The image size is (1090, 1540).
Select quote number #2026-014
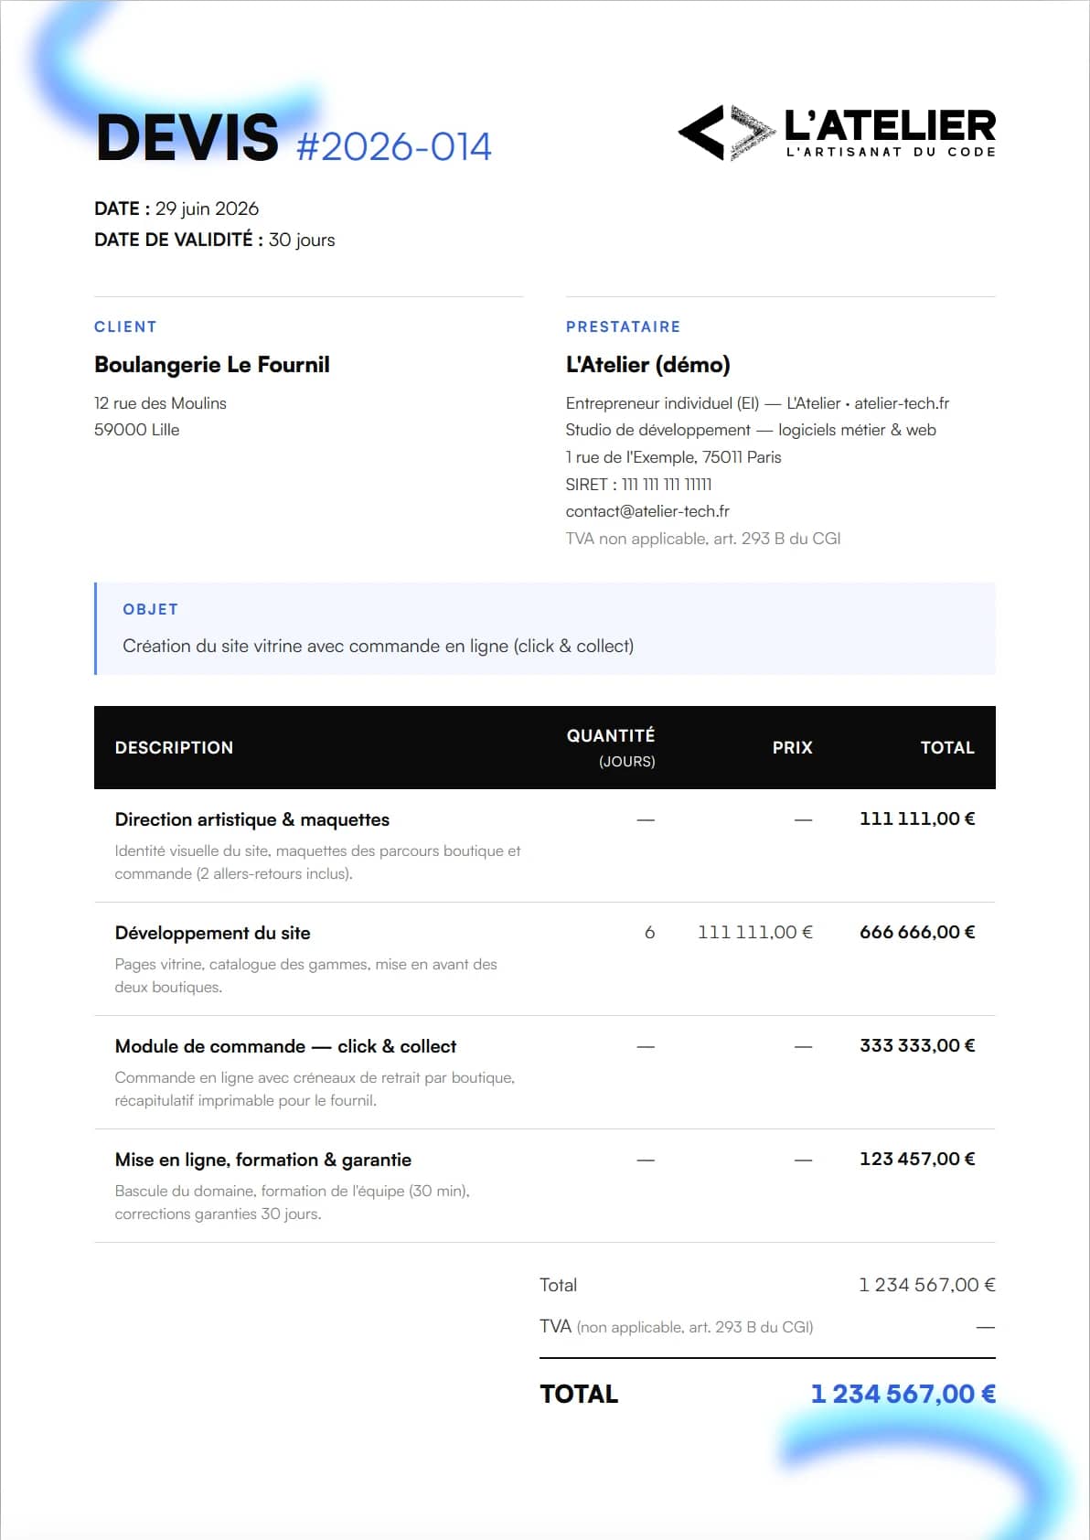pos(394,146)
